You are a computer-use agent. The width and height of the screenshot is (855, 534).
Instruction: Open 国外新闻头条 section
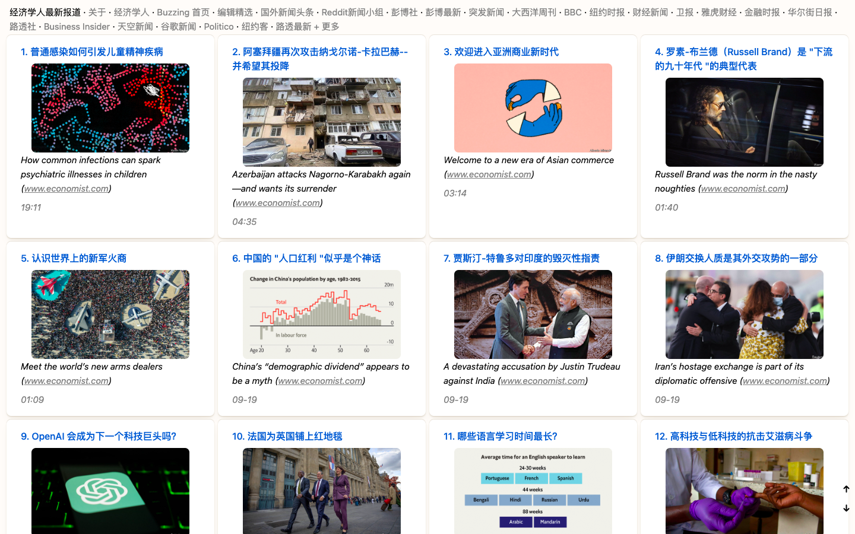[x=287, y=12]
